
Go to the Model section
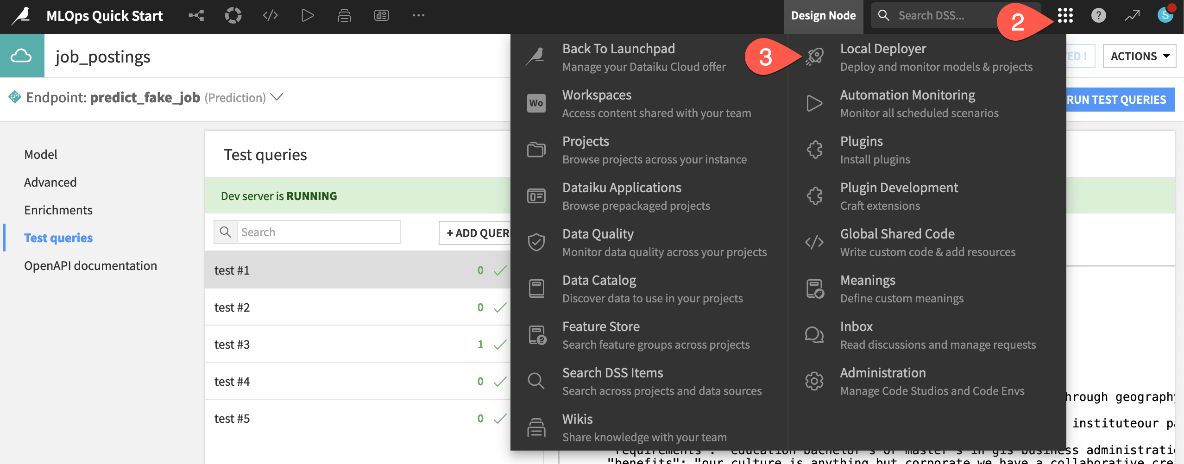[x=41, y=155]
